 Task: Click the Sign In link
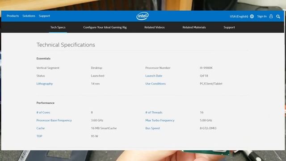262,16
